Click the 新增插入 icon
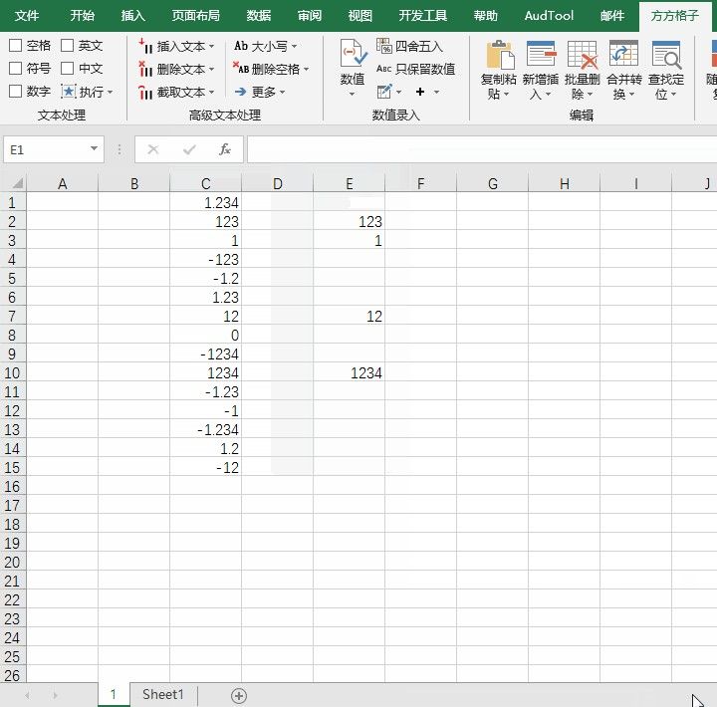The image size is (717, 707). pos(541,54)
